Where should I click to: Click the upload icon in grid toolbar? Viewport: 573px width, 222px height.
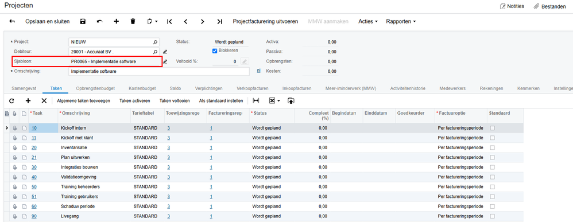point(291,101)
